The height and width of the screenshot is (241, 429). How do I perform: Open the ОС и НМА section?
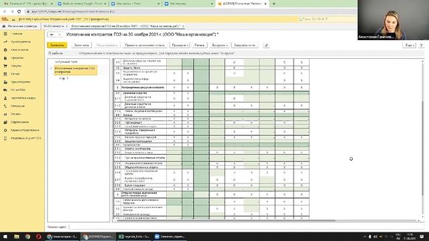coord(18,90)
